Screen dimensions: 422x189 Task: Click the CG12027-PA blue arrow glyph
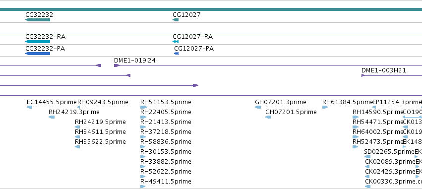tap(176, 54)
